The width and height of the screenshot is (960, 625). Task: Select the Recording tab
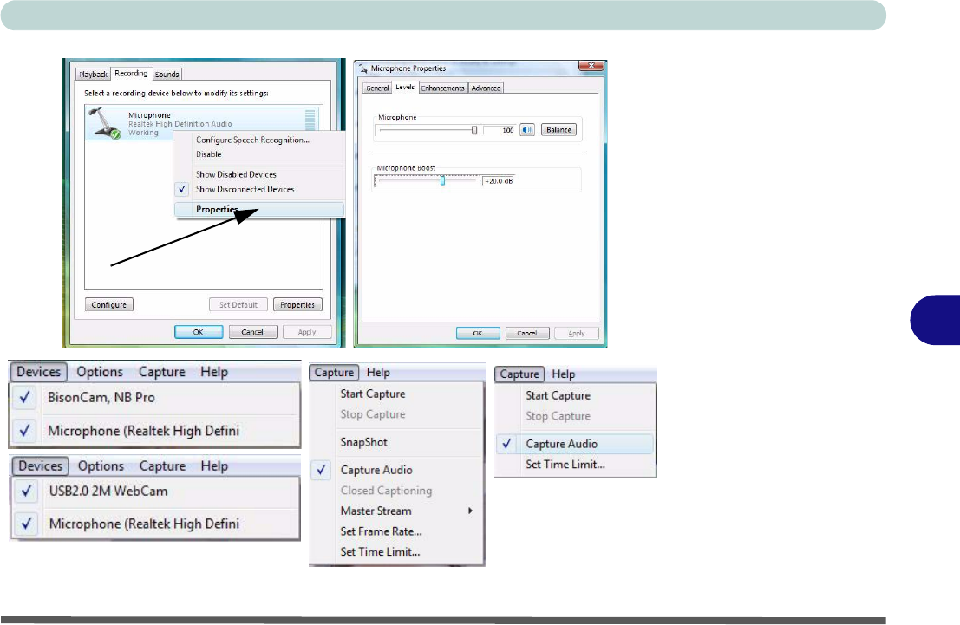click(x=131, y=73)
